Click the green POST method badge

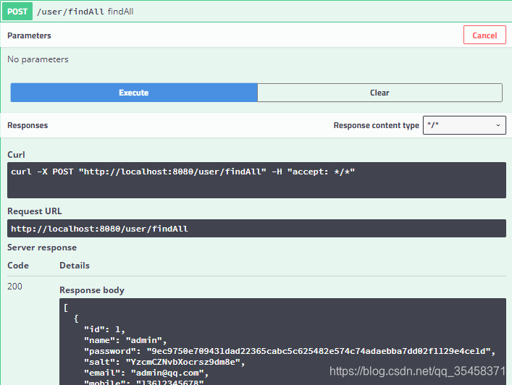coord(17,12)
